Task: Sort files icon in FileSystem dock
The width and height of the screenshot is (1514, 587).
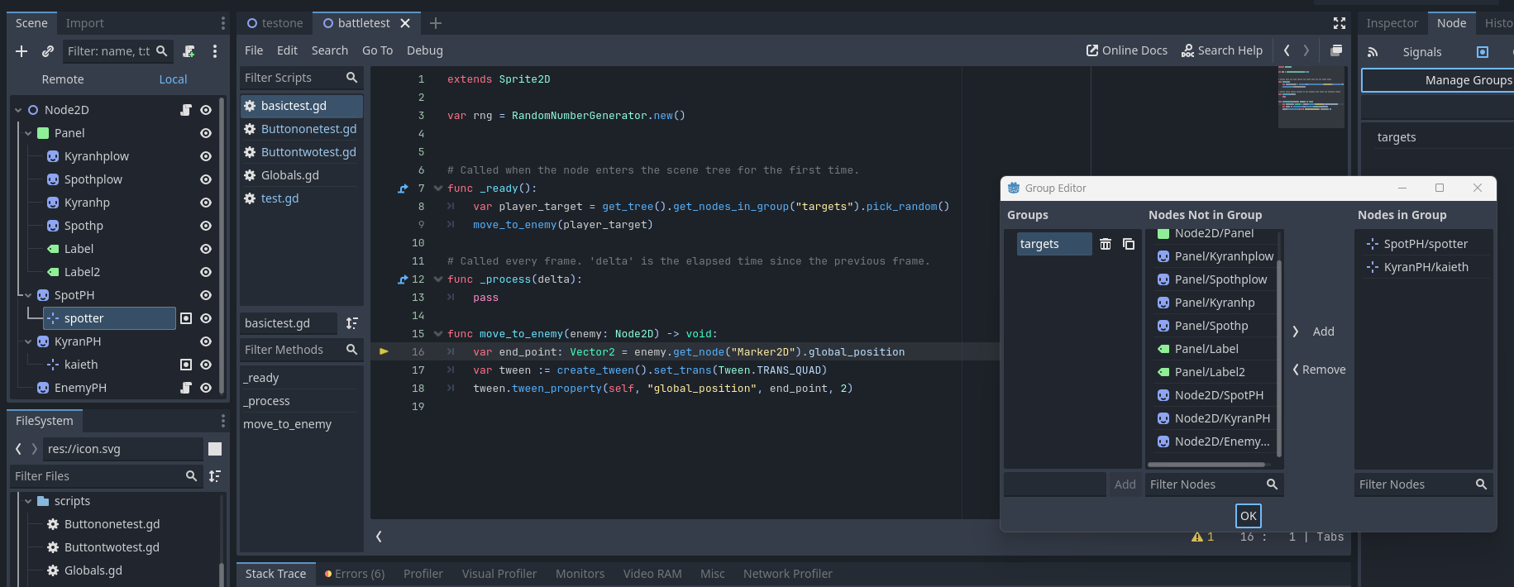Action: click(x=215, y=476)
